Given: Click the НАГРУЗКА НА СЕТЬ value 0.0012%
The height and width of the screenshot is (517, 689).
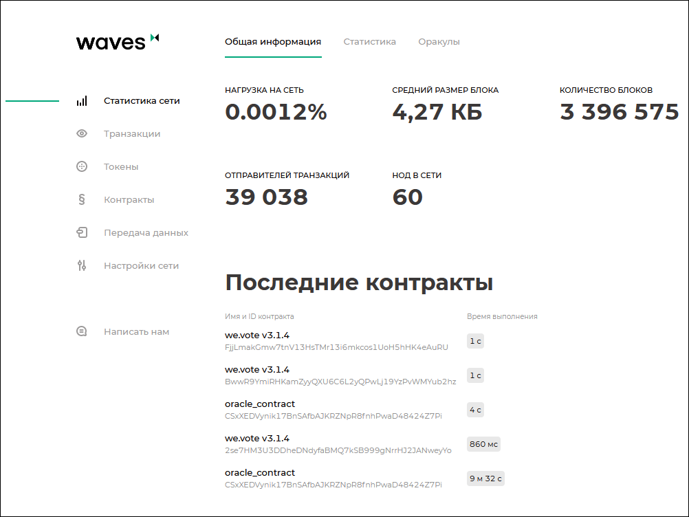Looking at the screenshot, I should click(x=276, y=111).
